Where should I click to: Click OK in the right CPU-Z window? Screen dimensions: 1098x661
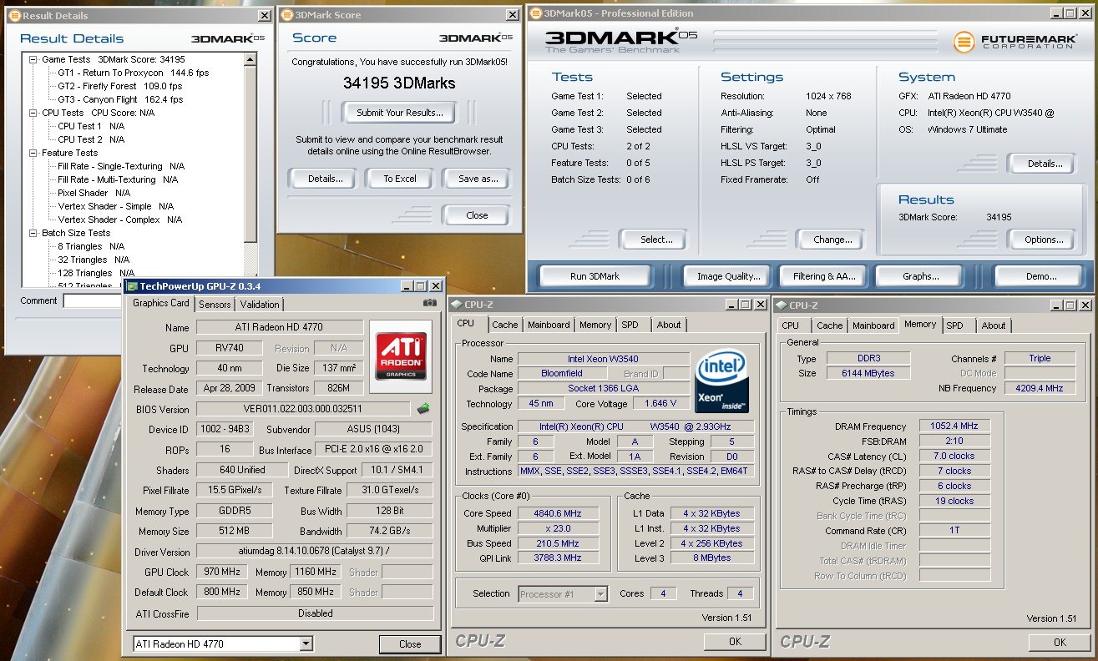(x=1060, y=642)
